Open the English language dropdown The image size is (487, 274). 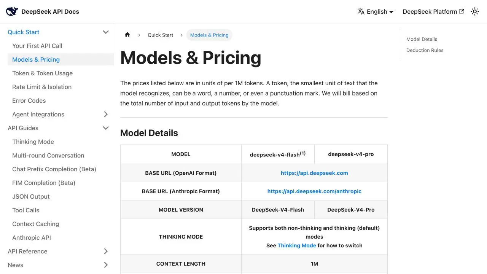pos(376,11)
